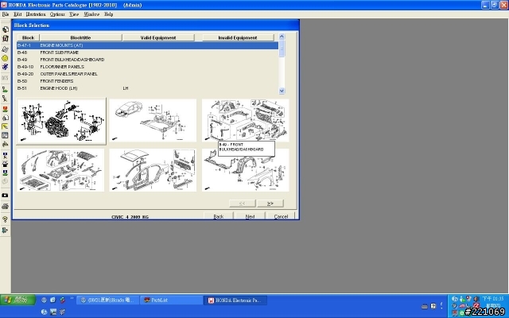This screenshot has height=318, width=509.
Task: Click the << previous thumbnails page button
Action: 242,204
